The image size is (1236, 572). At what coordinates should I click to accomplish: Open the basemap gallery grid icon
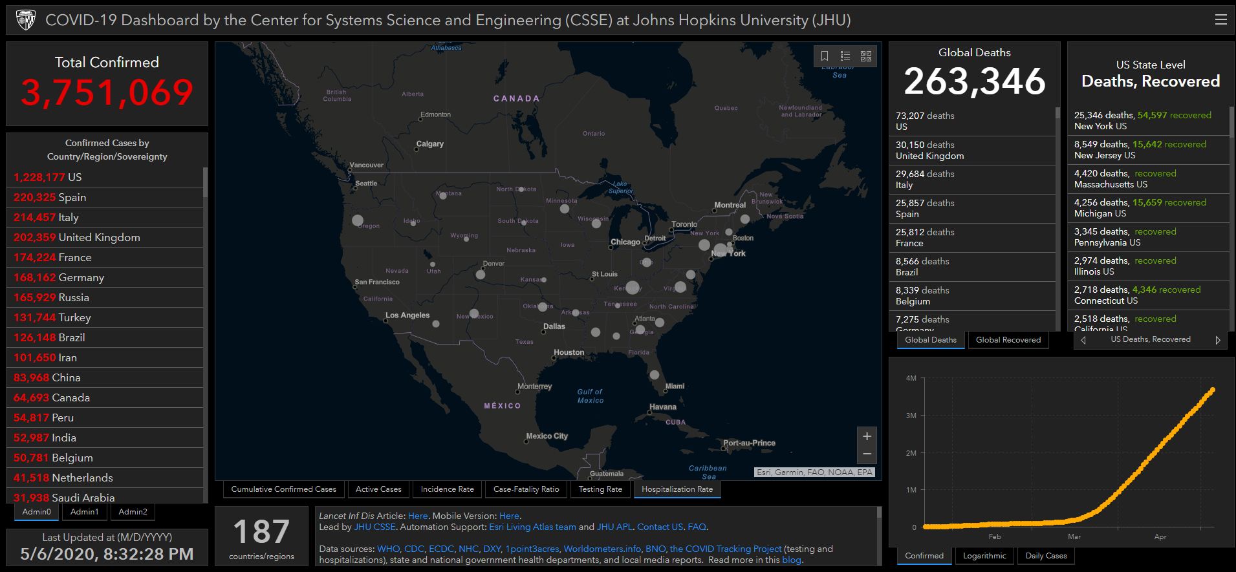pyautogui.click(x=866, y=56)
